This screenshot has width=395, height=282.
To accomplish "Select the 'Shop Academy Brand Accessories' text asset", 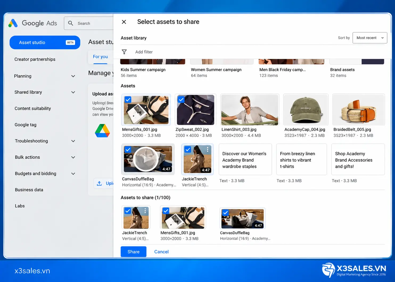I will coord(358,159).
